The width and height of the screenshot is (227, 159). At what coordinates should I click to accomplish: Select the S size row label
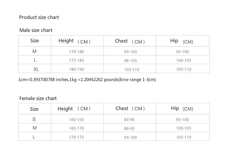34,119
